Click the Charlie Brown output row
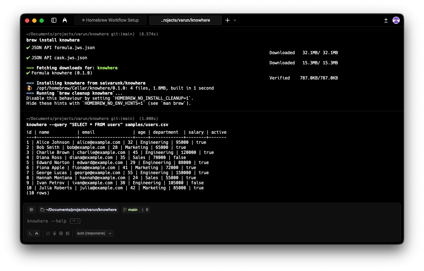The width and height of the screenshot is (424, 271). click(x=120, y=152)
